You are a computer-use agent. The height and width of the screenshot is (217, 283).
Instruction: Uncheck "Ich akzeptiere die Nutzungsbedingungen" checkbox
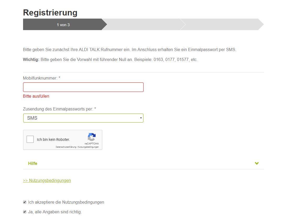(25, 202)
